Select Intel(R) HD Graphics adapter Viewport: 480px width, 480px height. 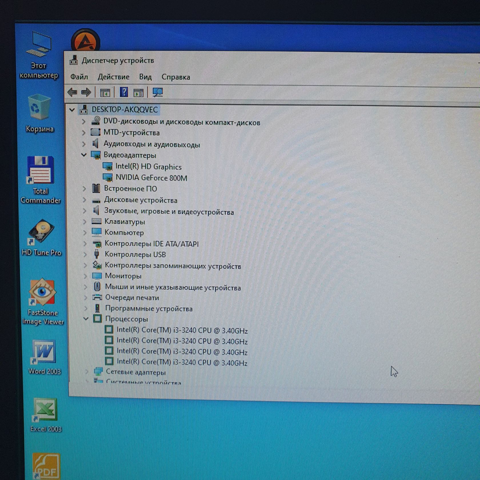coord(142,167)
